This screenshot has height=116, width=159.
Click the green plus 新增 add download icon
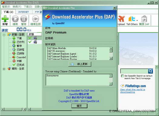5,19
